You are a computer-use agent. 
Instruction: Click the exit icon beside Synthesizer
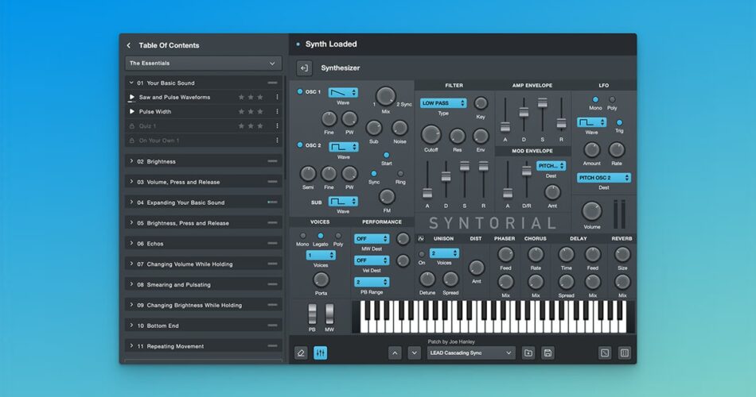pyautogui.click(x=304, y=68)
